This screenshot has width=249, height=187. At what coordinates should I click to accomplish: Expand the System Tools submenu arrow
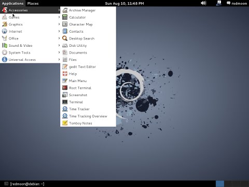pyautogui.click(x=59, y=52)
